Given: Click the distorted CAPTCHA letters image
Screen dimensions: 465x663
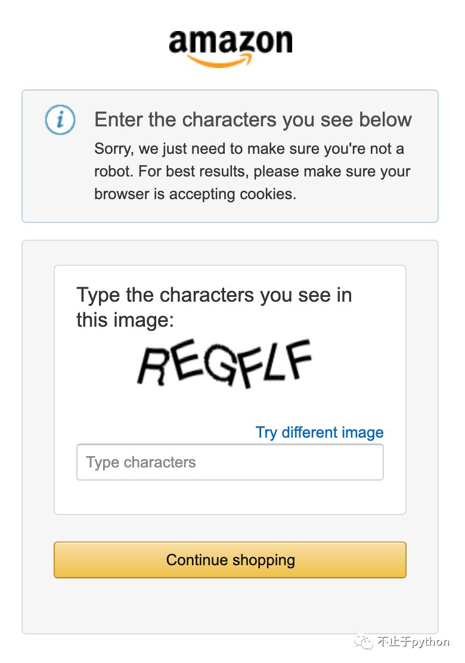Looking at the screenshot, I should [x=225, y=363].
